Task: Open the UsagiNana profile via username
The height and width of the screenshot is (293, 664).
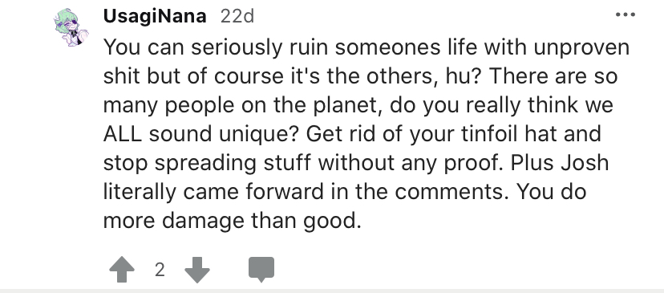Action: 155,17
